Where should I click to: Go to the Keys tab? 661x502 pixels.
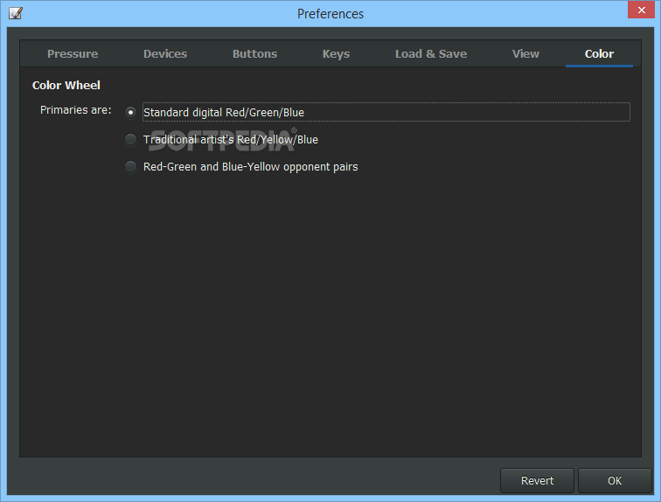336,54
